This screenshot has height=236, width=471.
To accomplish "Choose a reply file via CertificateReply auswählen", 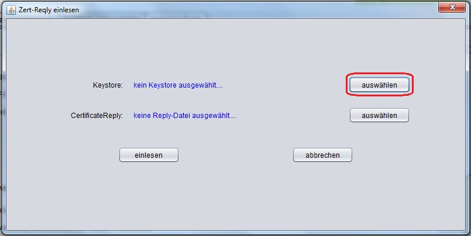I will 379,116.
